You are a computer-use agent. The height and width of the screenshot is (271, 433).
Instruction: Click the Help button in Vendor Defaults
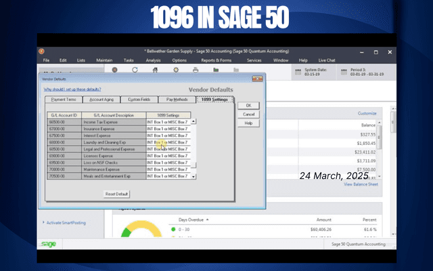(x=248, y=123)
